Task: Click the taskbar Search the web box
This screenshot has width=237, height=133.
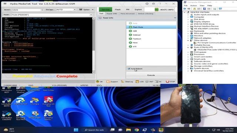Action: point(94,130)
